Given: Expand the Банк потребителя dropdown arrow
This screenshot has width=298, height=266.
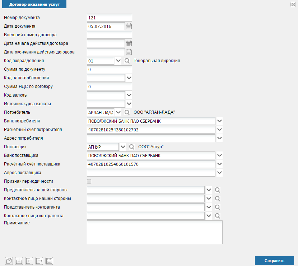Looking at the screenshot, I should click(219, 121).
